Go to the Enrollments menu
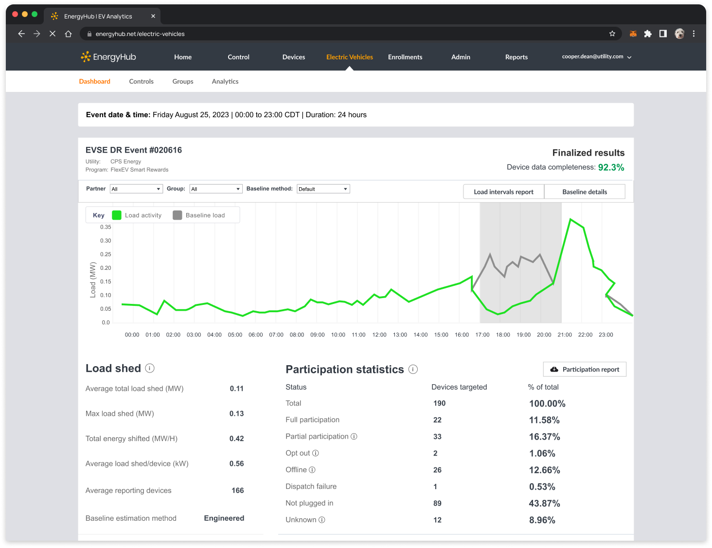 [x=405, y=57]
